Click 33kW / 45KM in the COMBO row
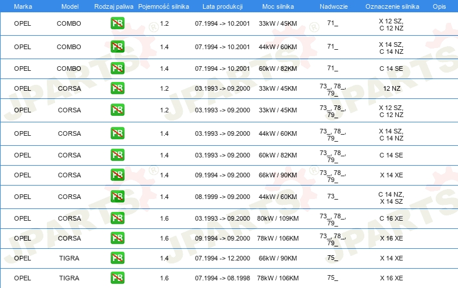This screenshot has height=288, width=458. 278,23
